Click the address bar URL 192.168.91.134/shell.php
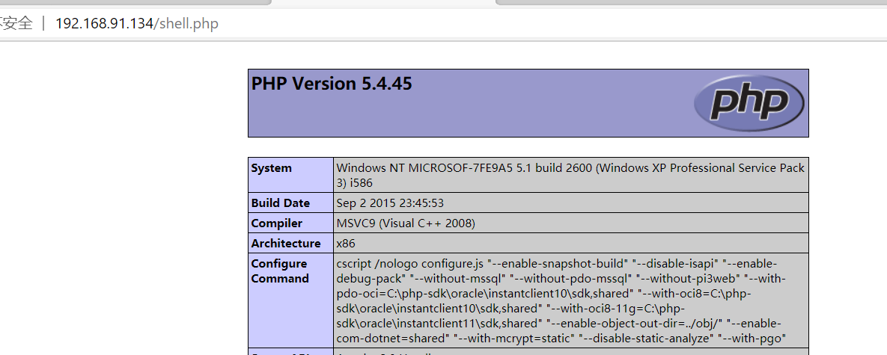Image resolution: width=887 pixels, height=355 pixels. (x=137, y=24)
